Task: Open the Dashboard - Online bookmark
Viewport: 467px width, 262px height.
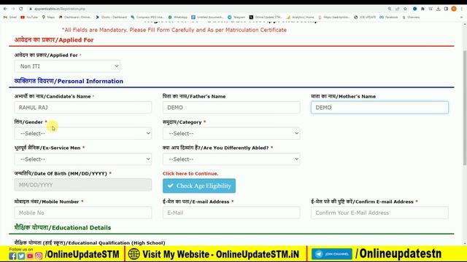Action: 75,17
